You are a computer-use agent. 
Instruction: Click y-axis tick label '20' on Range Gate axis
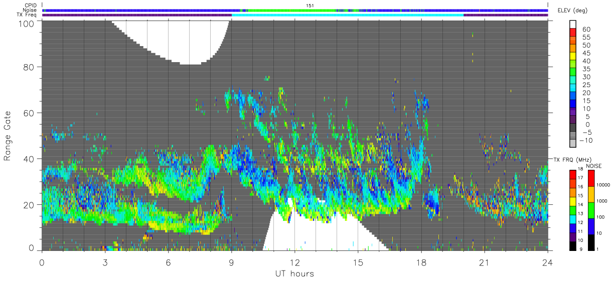tap(29, 205)
